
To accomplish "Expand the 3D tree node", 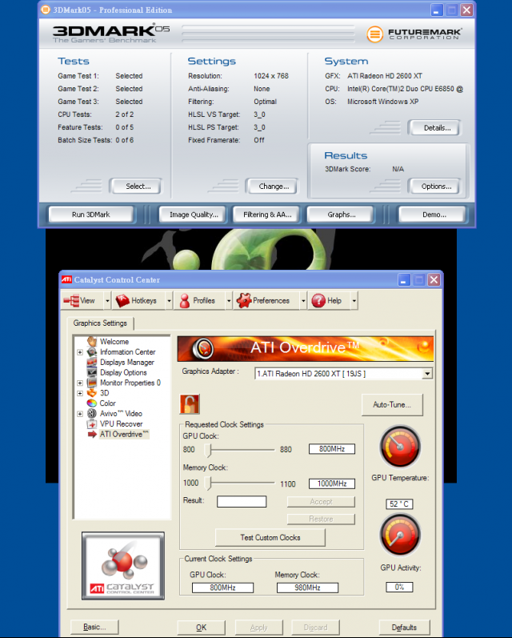I will coord(80,393).
